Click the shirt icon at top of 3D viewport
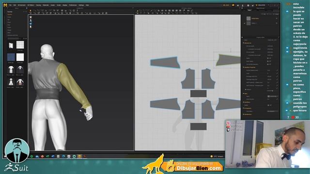This screenshot has width=310, height=174. (x=31, y=17)
